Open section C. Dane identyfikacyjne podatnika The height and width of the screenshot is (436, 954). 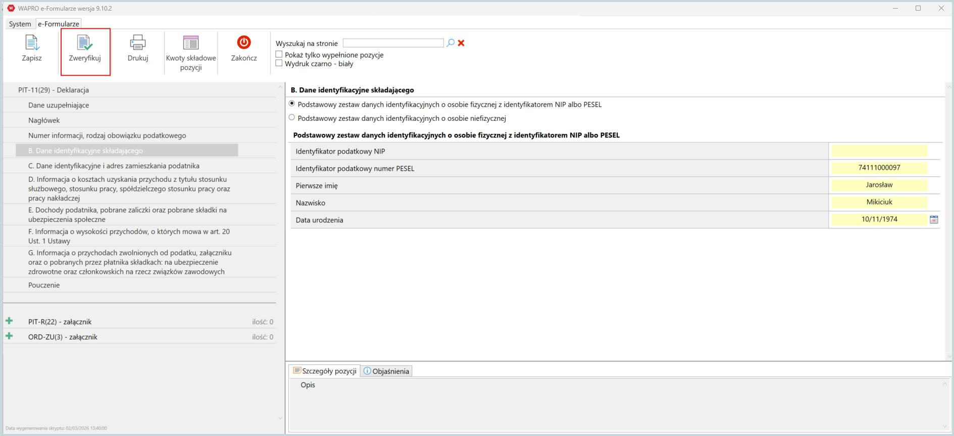coord(114,166)
